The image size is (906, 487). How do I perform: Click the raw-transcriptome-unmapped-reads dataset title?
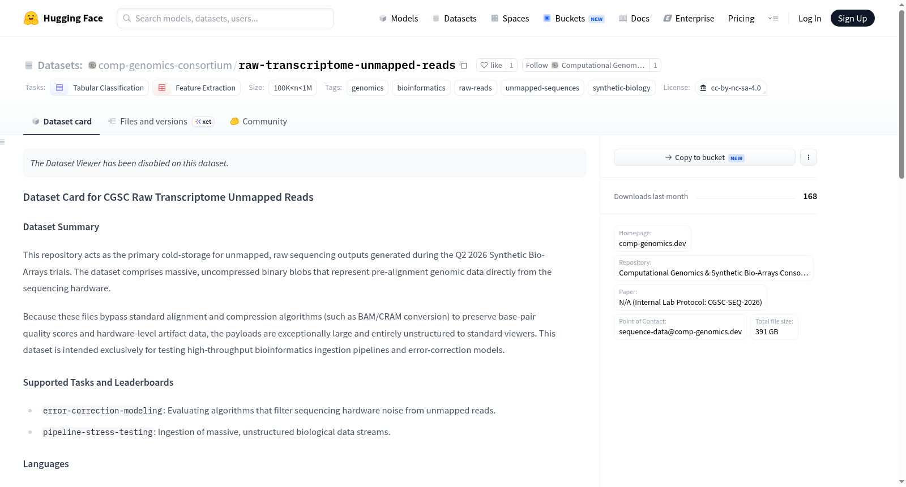(347, 65)
